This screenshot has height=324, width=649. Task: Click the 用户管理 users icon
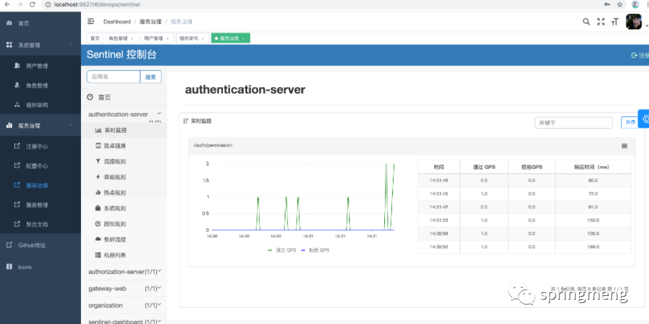(x=18, y=66)
